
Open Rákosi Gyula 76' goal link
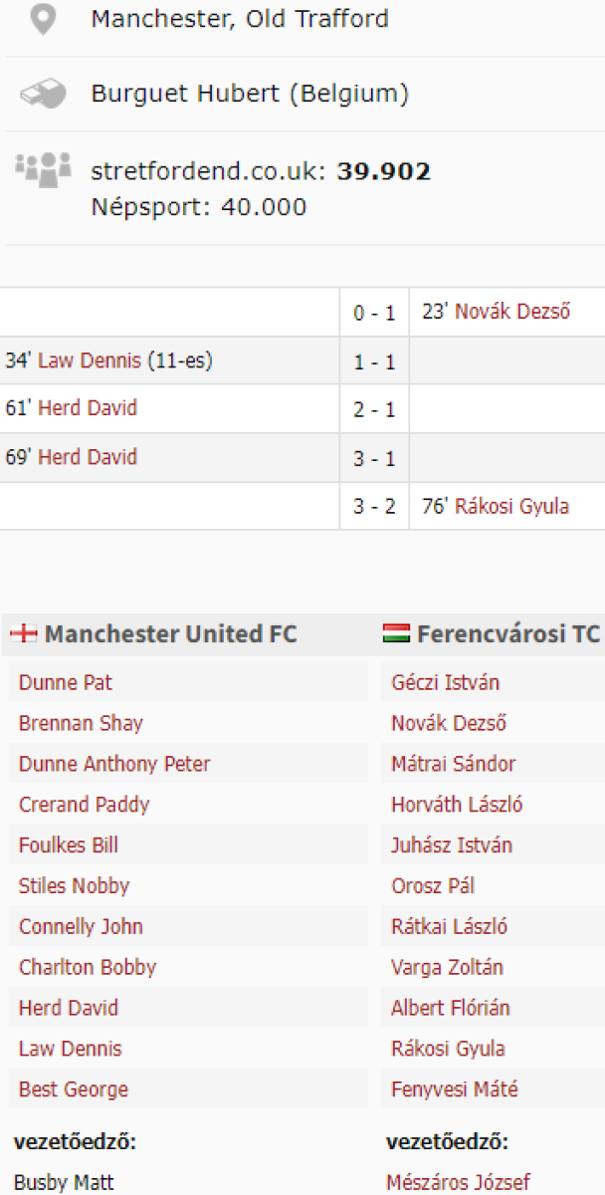[511, 506]
